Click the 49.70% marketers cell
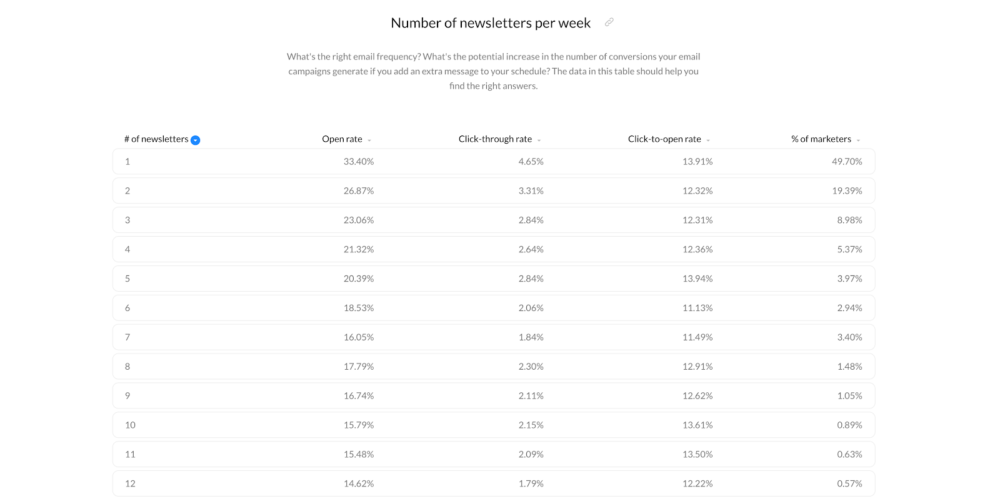 [847, 161]
